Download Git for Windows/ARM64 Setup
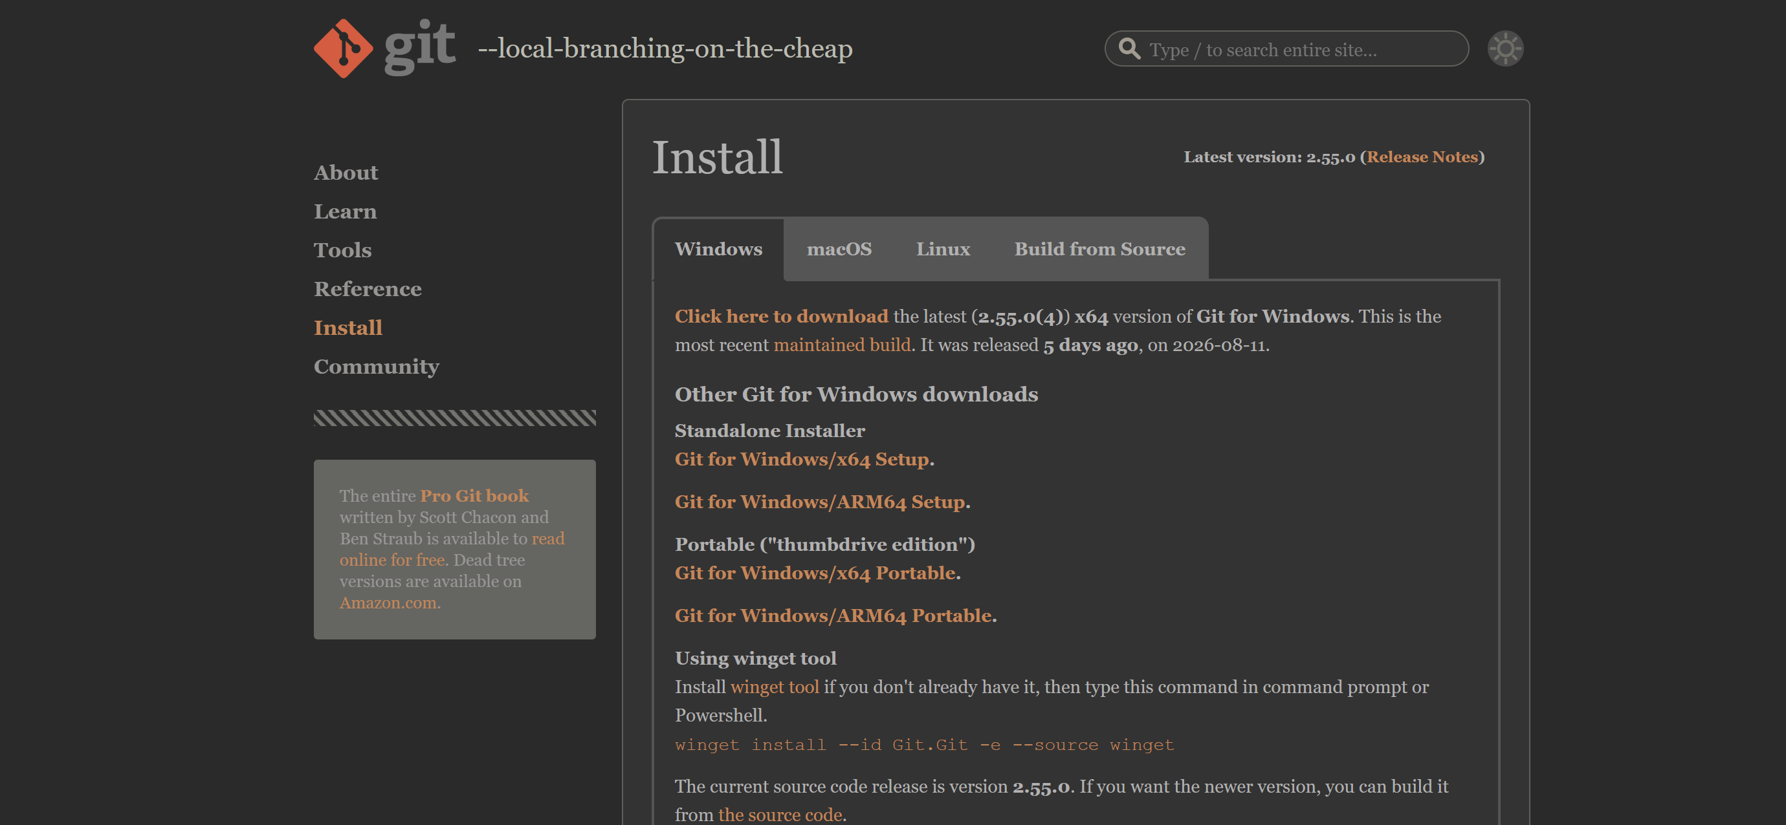Image resolution: width=1786 pixels, height=825 pixels. click(821, 502)
